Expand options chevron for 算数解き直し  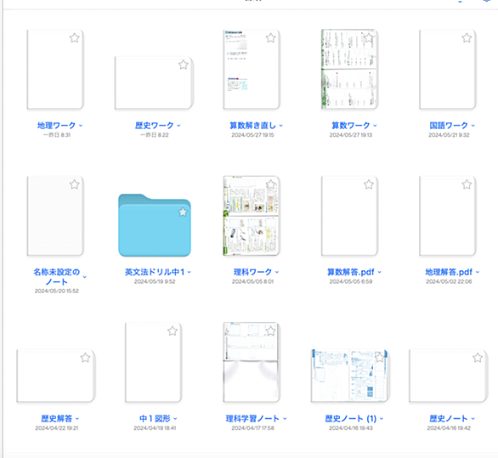point(281,126)
